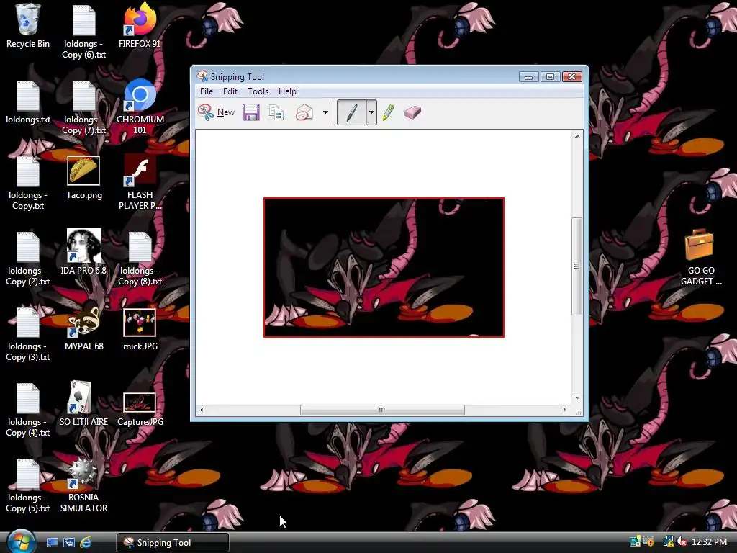
Task: Open the Pen options dropdown arrow
Action: click(x=371, y=112)
